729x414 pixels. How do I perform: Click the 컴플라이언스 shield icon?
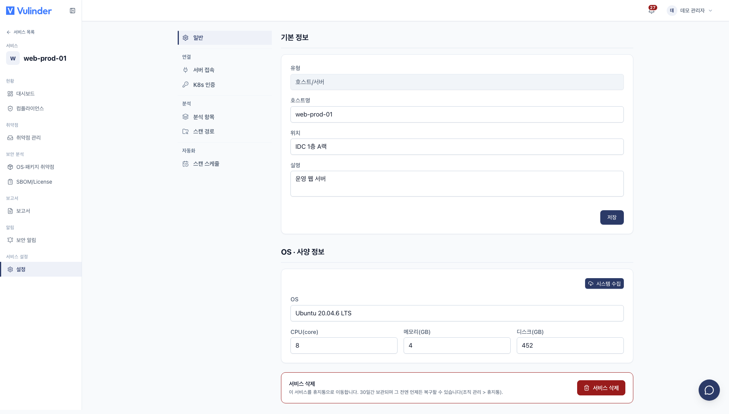click(10, 109)
